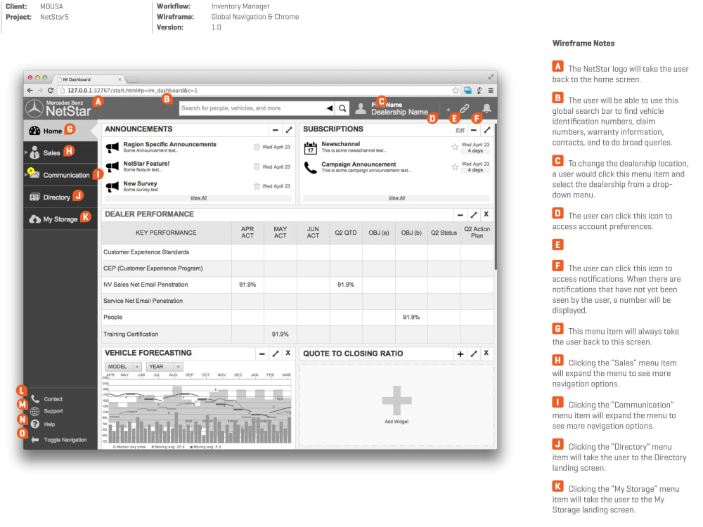Star the Newschannel subscription
The image size is (703, 527).
point(455,147)
